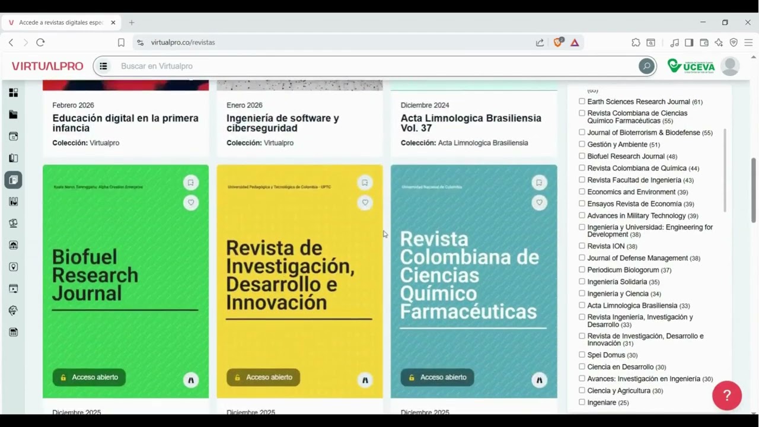Check Journal of Bioterrorism & Biodefense filter

[x=582, y=132]
